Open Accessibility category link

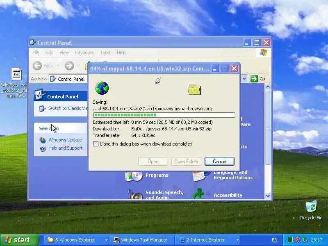pyautogui.click(x=228, y=195)
